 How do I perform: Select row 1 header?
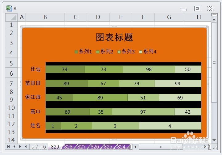click(x=11, y=25)
